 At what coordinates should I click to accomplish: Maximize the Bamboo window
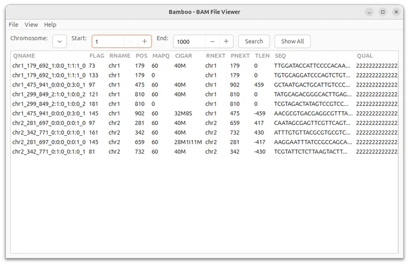(x=383, y=12)
